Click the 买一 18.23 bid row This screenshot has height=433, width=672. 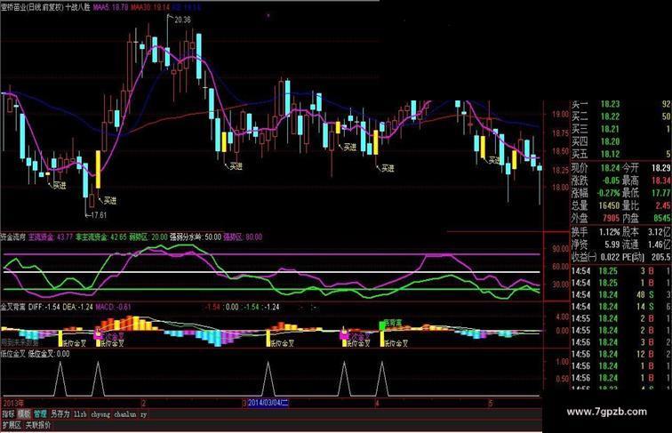pyautogui.click(x=620, y=104)
